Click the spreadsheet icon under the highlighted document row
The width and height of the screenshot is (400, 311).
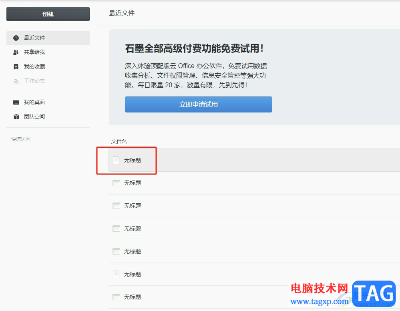(117, 183)
